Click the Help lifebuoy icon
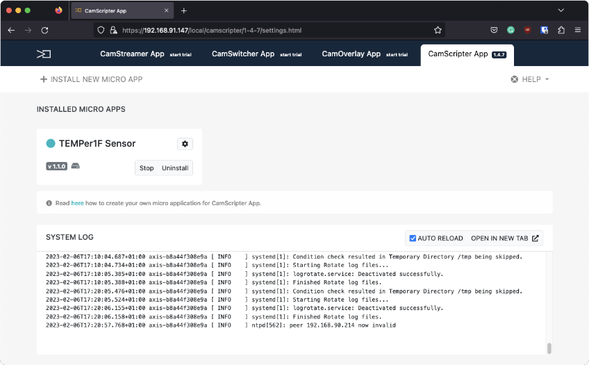The width and height of the screenshot is (589, 365). tap(514, 79)
